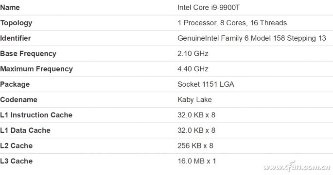This screenshot has width=333, height=175.
Task: Click the Identifier label
Action: (16, 38)
